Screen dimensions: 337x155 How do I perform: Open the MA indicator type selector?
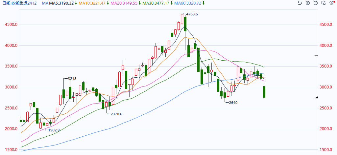45,3
